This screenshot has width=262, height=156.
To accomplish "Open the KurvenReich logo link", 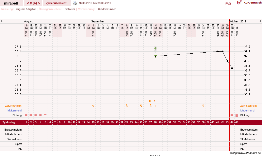I will click(x=249, y=3).
